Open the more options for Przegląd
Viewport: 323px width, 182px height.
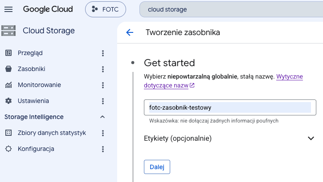(x=103, y=53)
